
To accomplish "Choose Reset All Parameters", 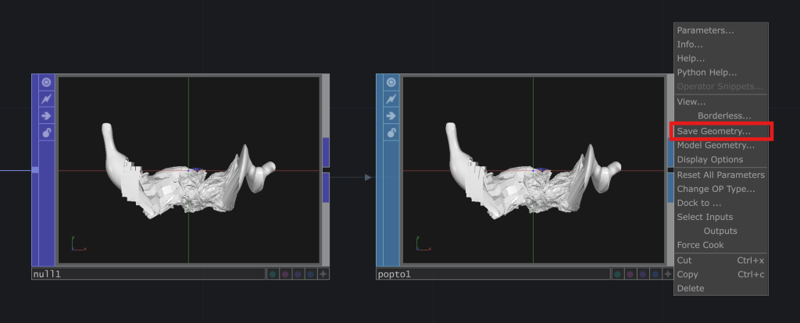I will (x=721, y=175).
